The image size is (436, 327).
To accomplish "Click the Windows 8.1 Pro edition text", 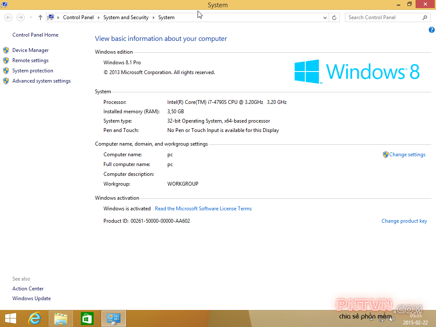I will 122,63.
